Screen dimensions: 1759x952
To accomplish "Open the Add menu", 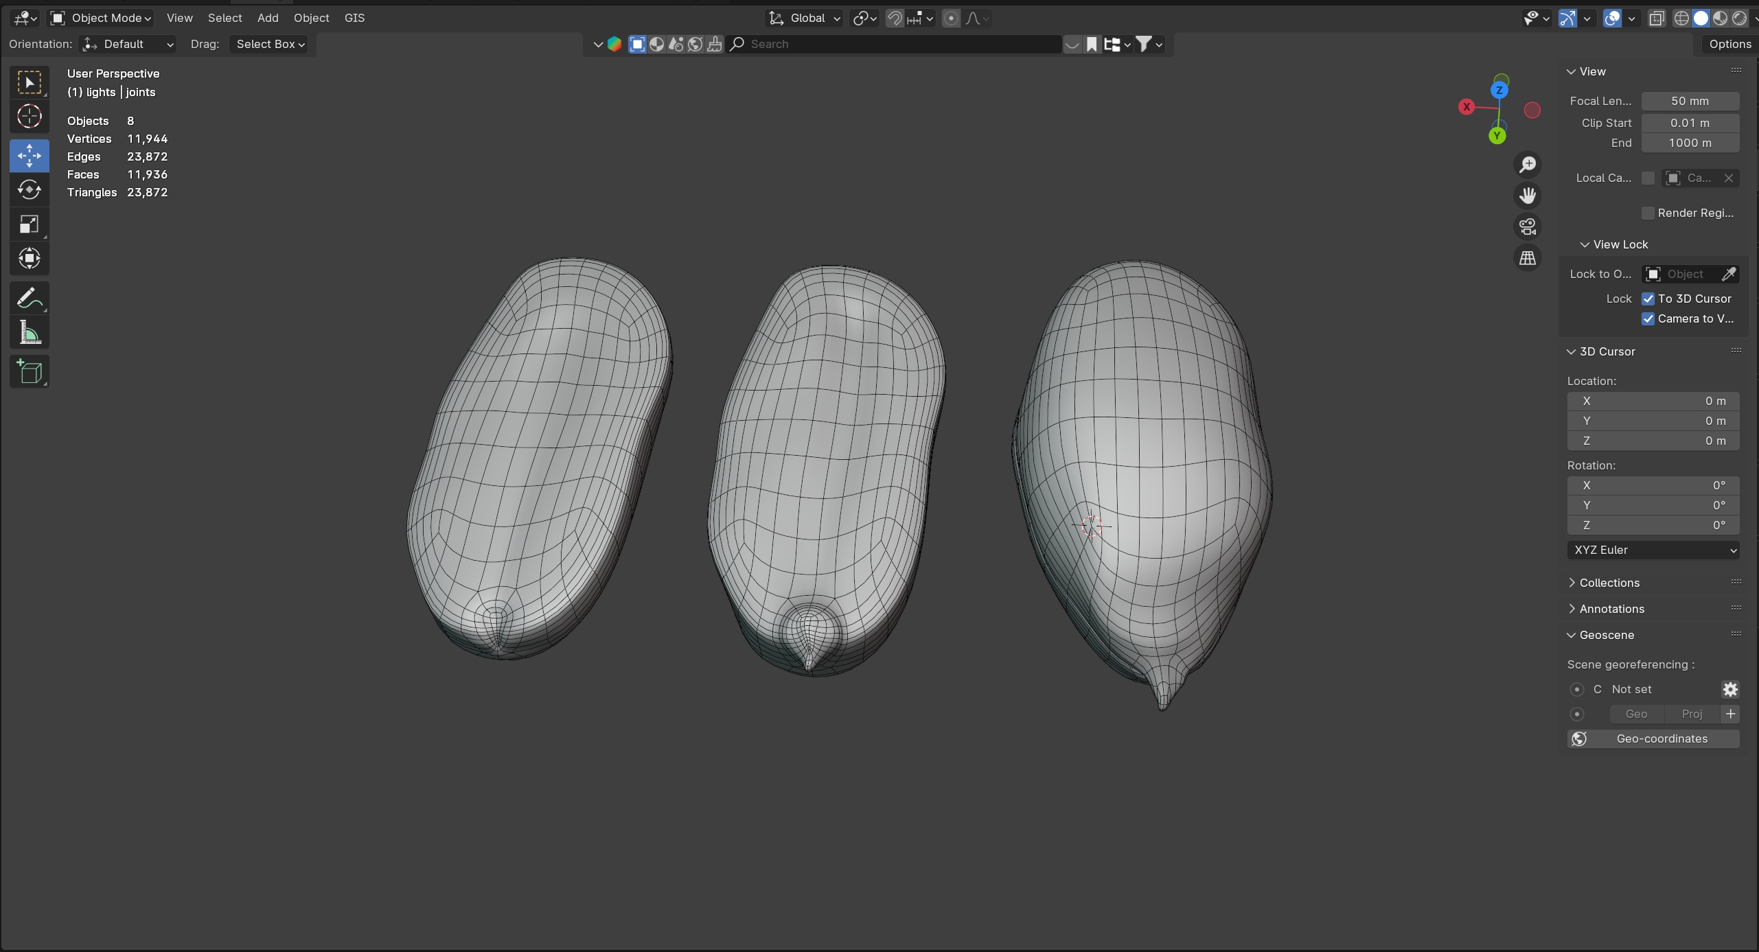I will pos(268,18).
